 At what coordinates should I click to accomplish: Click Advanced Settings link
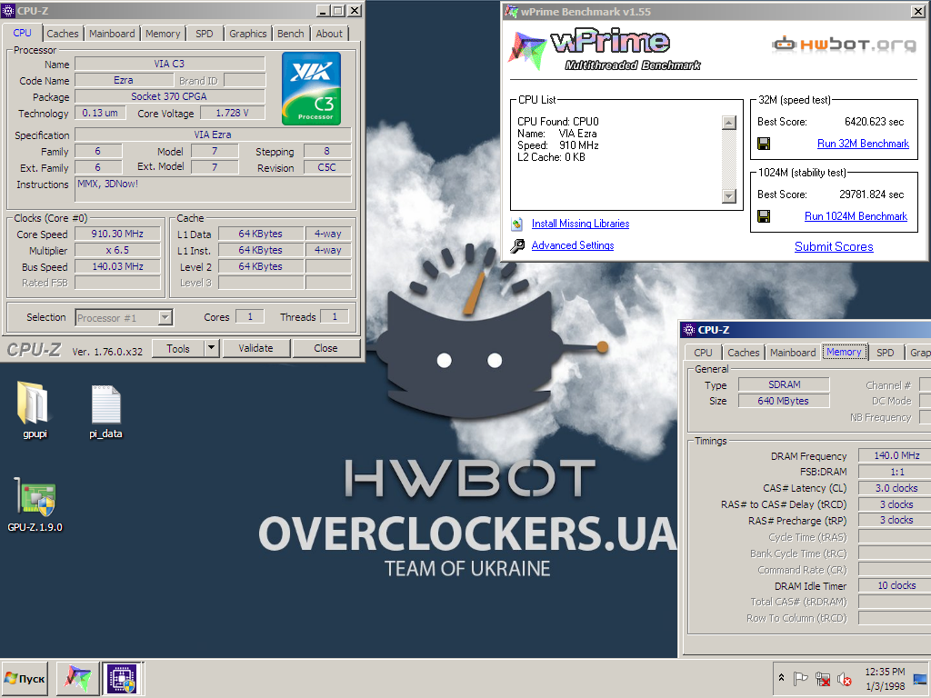click(x=573, y=245)
